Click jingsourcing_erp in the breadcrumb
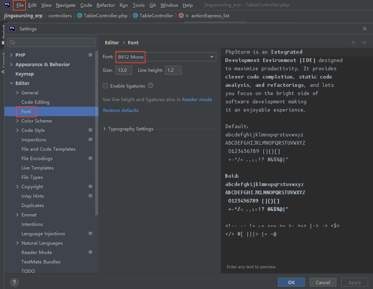 23,16
